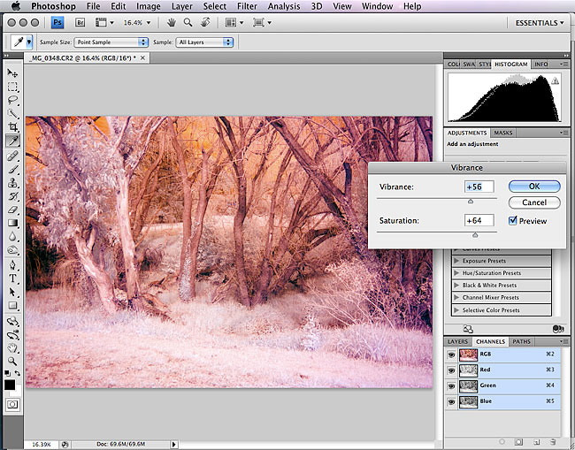Select the Lasso tool

click(12, 100)
